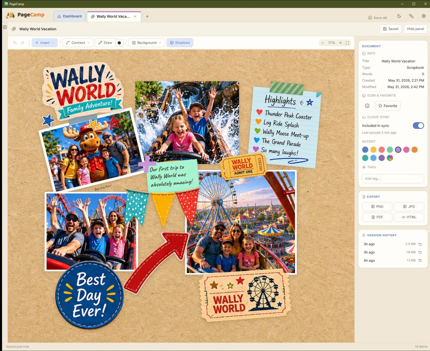Screen dimensions: 430x351
Task: Select the teal accent color
Action: pyautogui.click(x=365, y=158)
